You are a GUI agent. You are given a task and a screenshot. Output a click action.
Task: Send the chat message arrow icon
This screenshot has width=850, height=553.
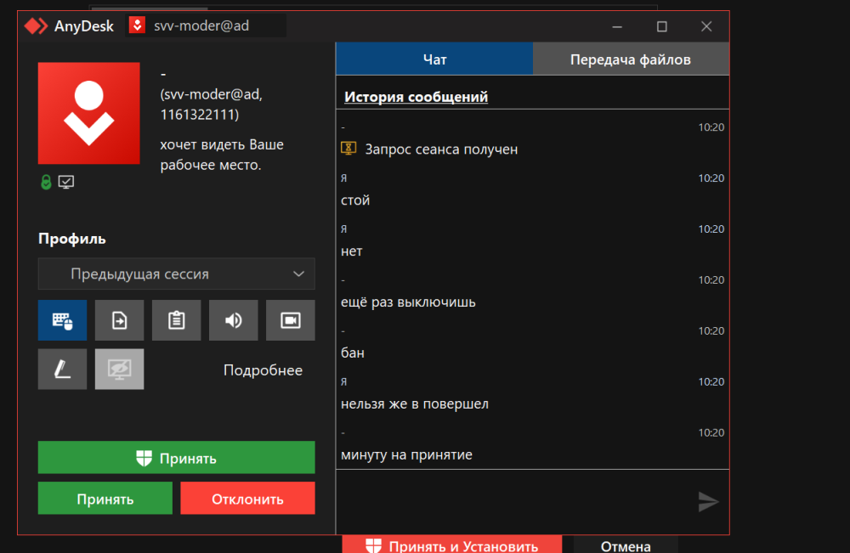(x=708, y=501)
